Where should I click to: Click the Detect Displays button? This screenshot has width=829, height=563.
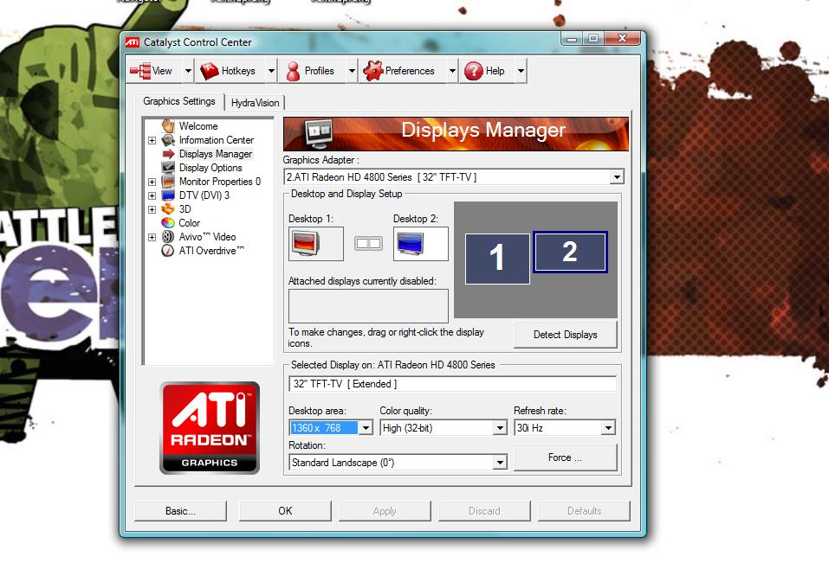[565, 335]
